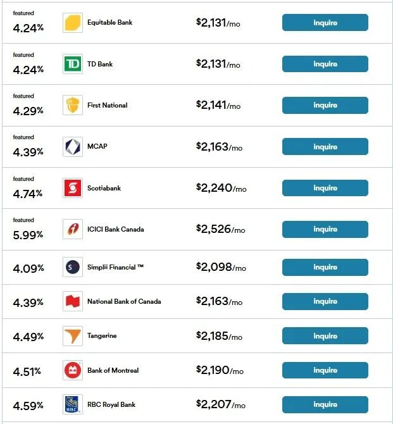
Task: Click the Simplii Financial logo icon
Action: click(x=73, y=267)
